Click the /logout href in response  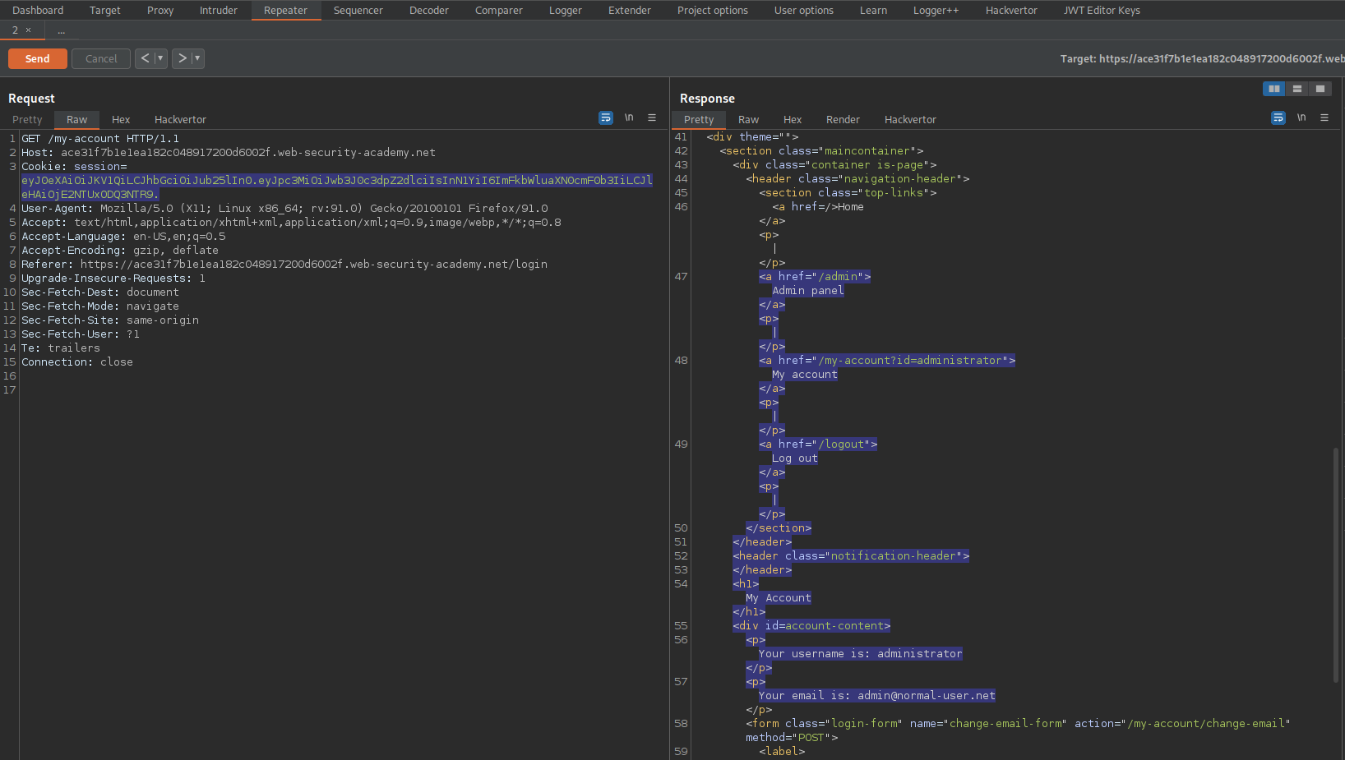click(x=844, y=444)
